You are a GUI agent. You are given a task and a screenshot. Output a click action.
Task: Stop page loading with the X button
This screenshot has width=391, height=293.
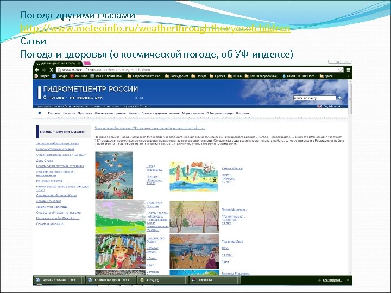pos(52,70)
